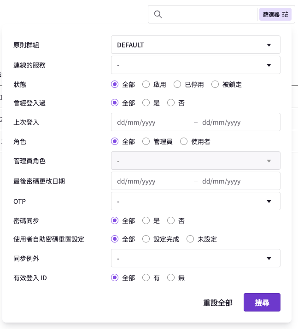Image resolution: width=298 pixels, height=329 pixels.
Task: Select 是 for 曾經登入過
Action: 146,103
